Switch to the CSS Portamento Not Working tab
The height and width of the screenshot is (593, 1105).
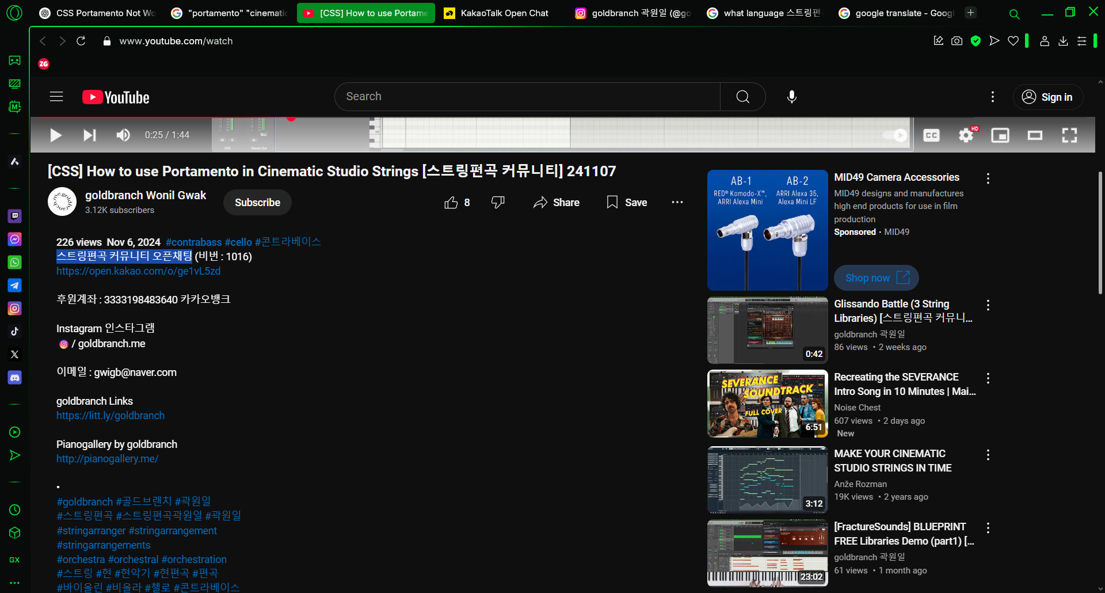98,13
